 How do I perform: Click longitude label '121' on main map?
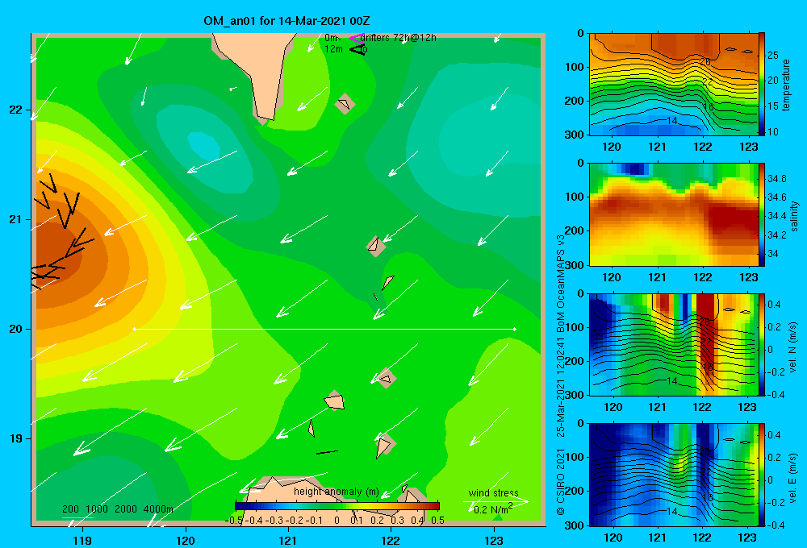tap(288, 540)
